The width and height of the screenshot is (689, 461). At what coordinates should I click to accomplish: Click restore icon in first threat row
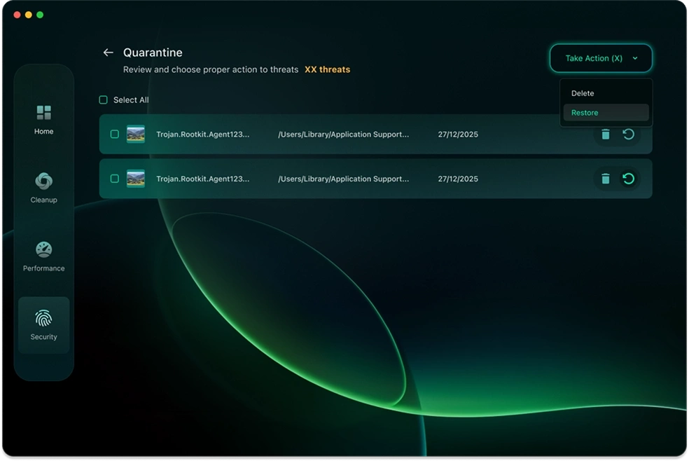click(x=628, y=134)
